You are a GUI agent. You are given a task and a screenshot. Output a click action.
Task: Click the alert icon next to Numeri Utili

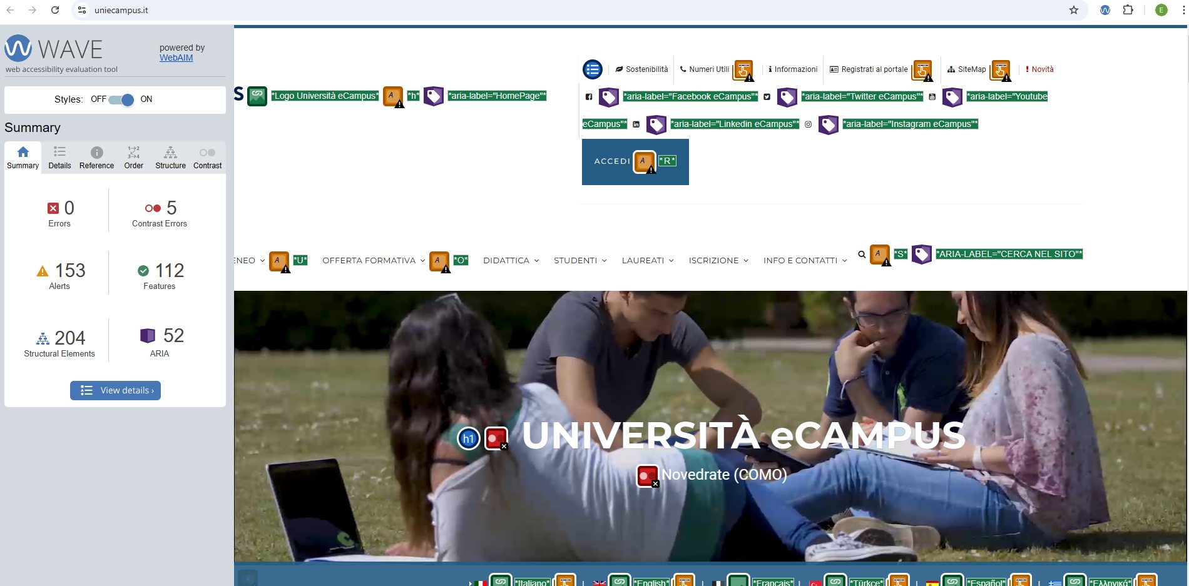coord(743,71)
